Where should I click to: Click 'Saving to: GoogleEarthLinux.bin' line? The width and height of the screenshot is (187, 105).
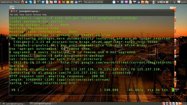pyautogui.click(x=43, y=83)
